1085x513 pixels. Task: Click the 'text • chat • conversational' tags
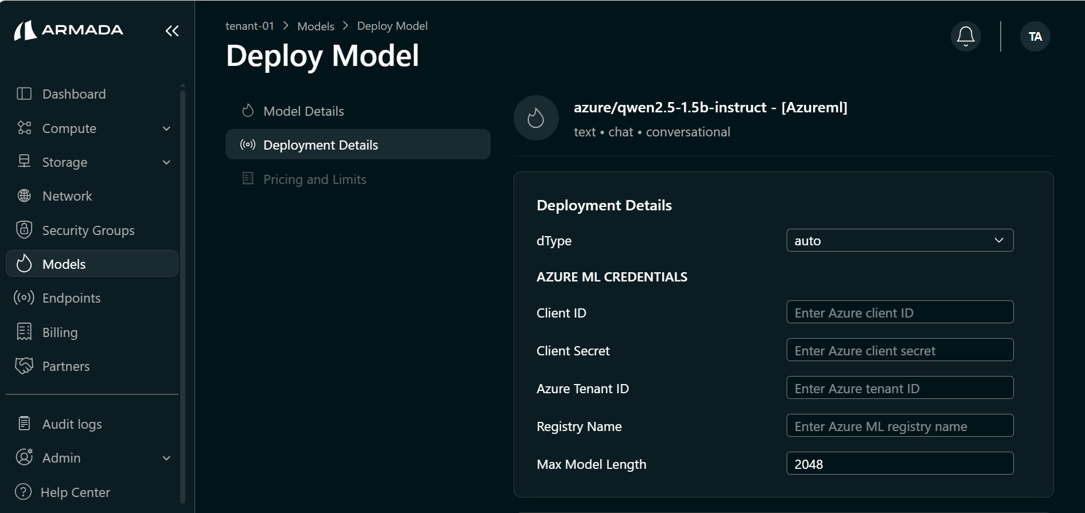coord(652,132)
